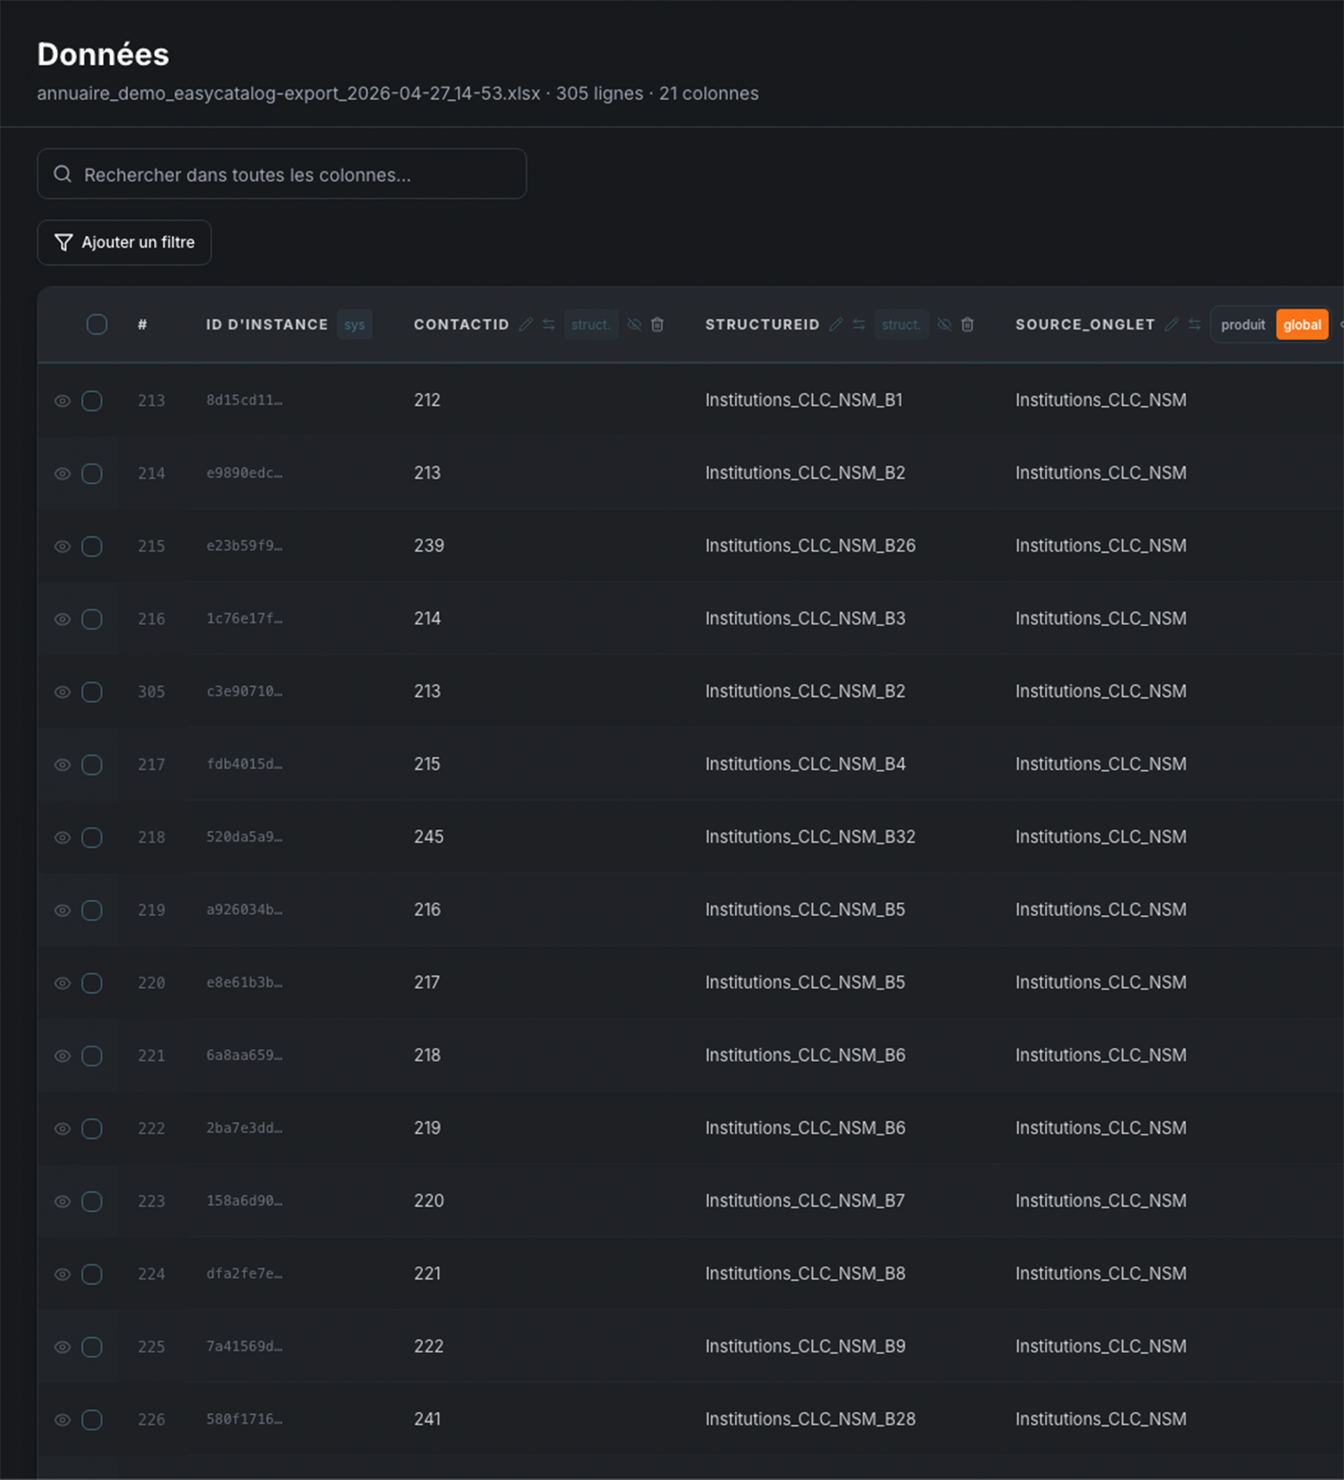Click the swap arrows icon for STRUCTUREID
1344x1480 pixels.
click(858, 324)
